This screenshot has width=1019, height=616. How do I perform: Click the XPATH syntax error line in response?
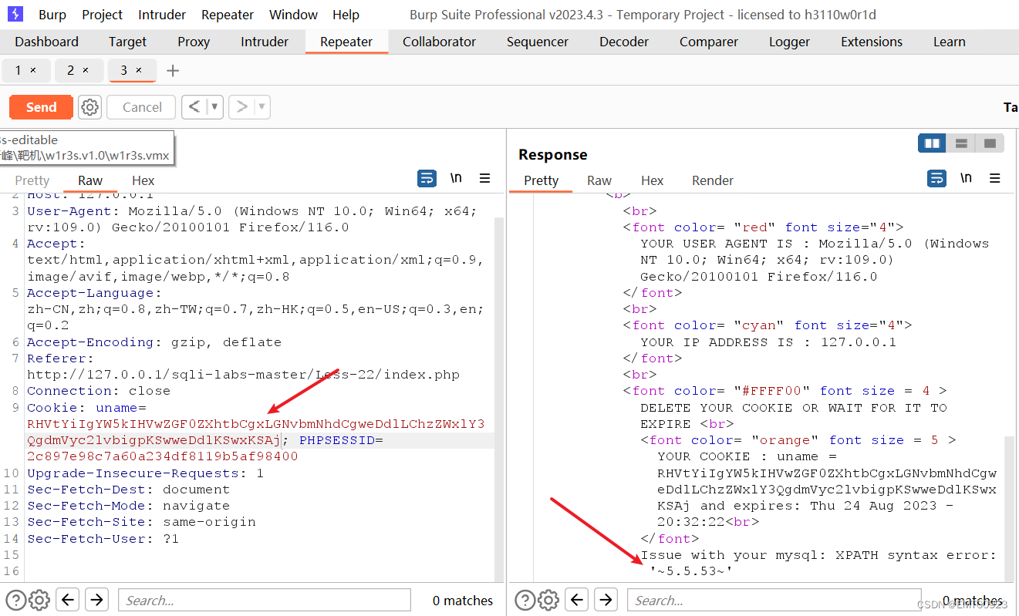pos(818,563)
